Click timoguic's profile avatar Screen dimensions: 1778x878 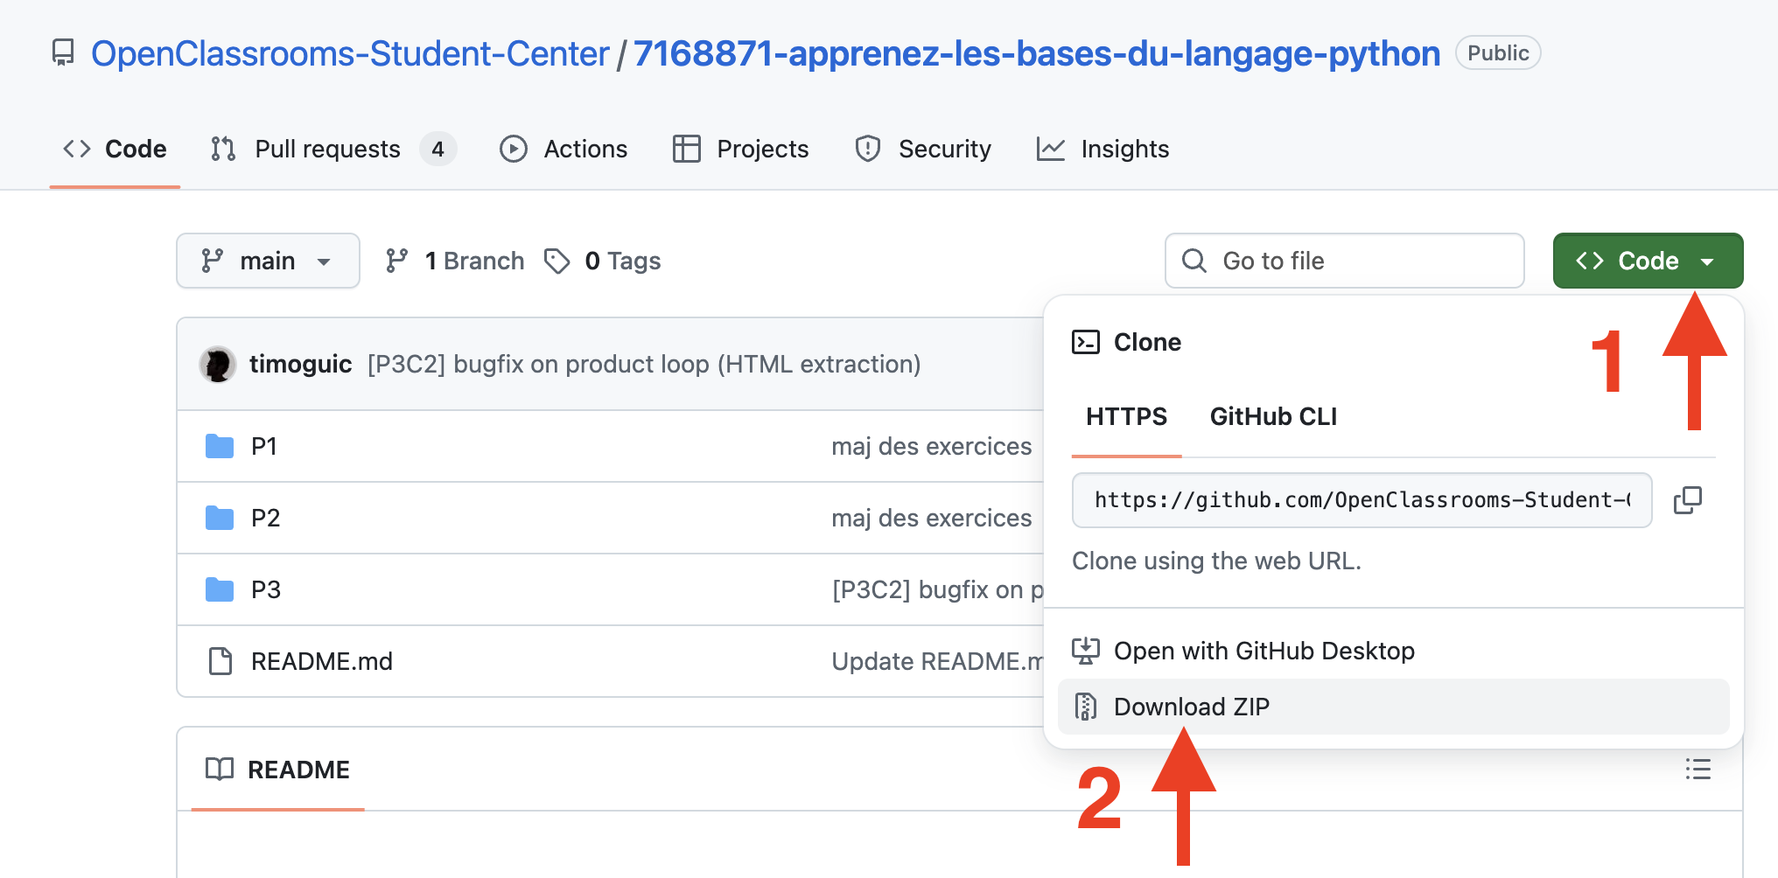coord(218,364)
